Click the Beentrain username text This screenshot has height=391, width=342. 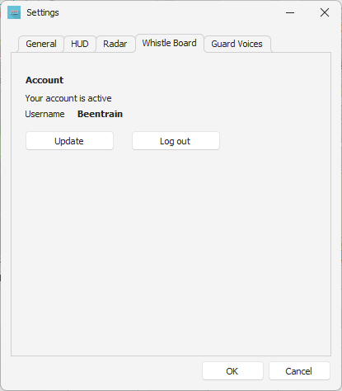tap(100, 114)
